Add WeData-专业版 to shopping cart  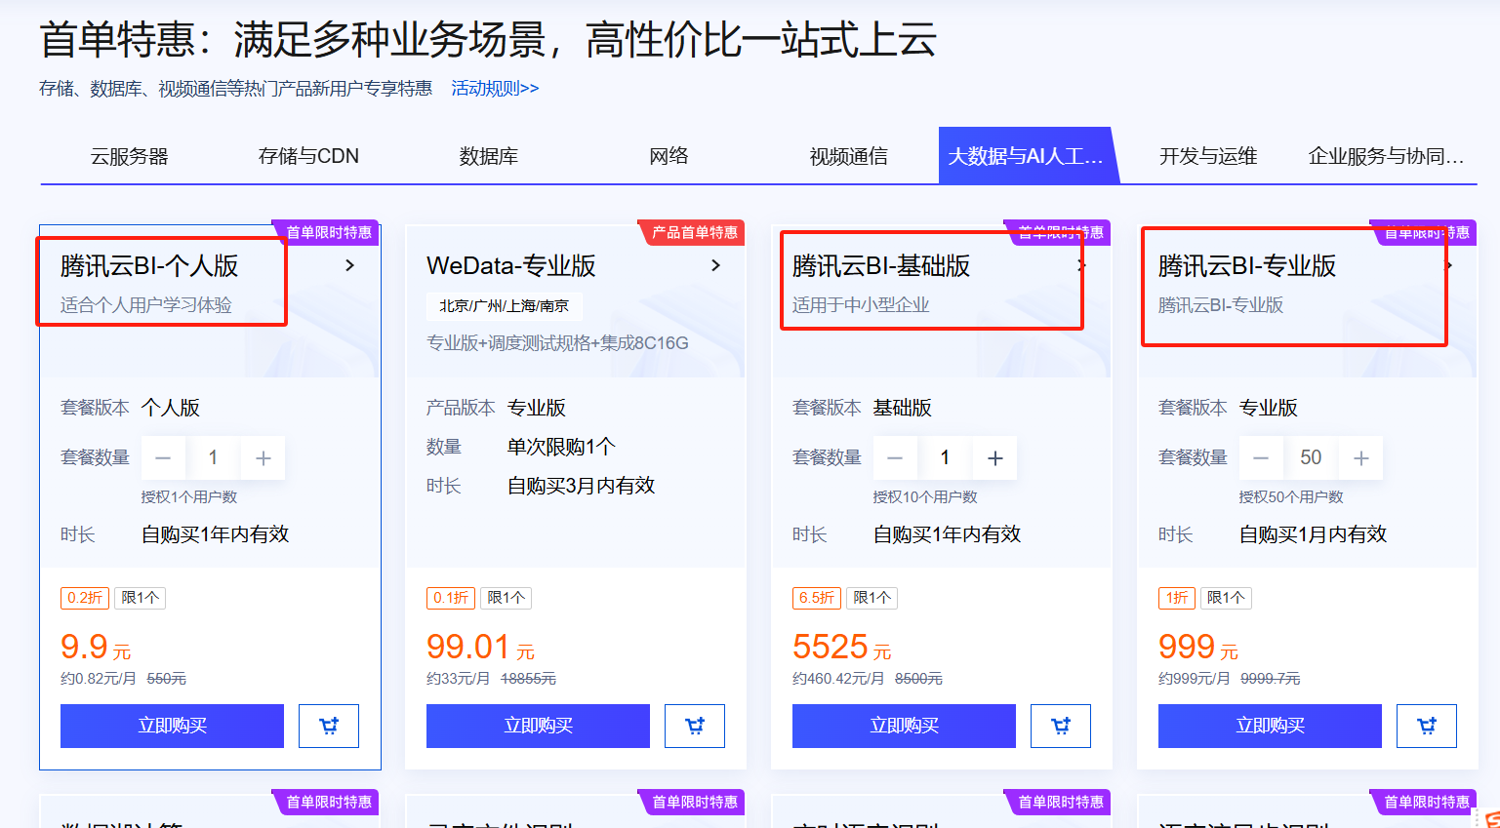695,726
